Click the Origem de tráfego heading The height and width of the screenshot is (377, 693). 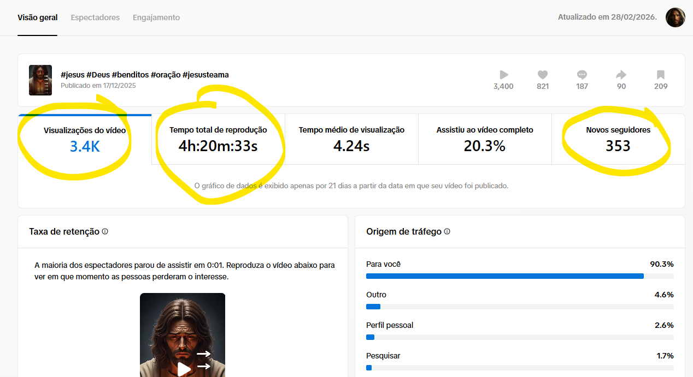tap(404, 231)
